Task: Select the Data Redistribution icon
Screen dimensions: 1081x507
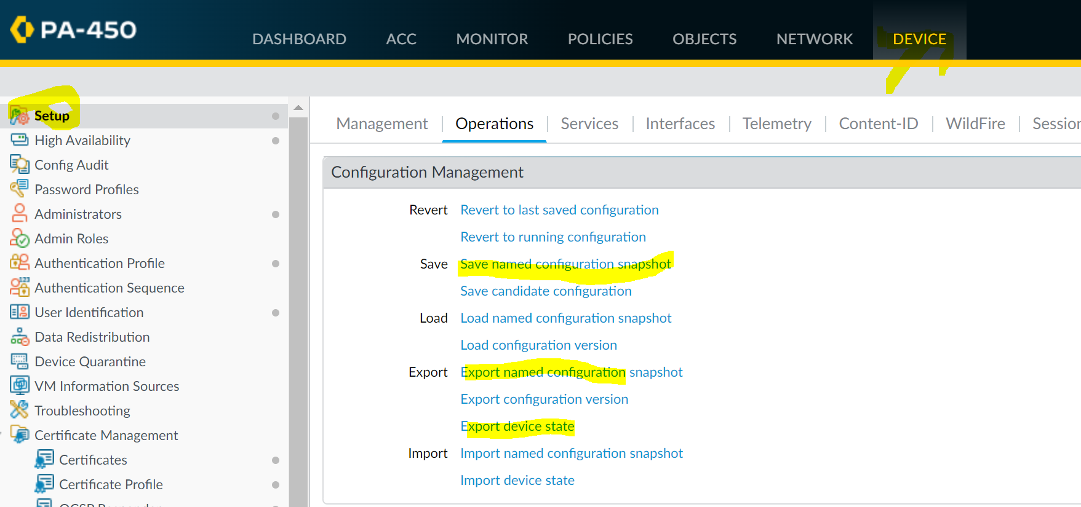Action: 19,337
